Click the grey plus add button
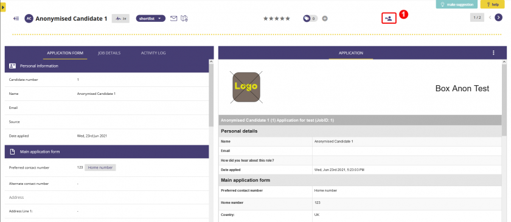This screenshot has height=222, width=511. 325,19
